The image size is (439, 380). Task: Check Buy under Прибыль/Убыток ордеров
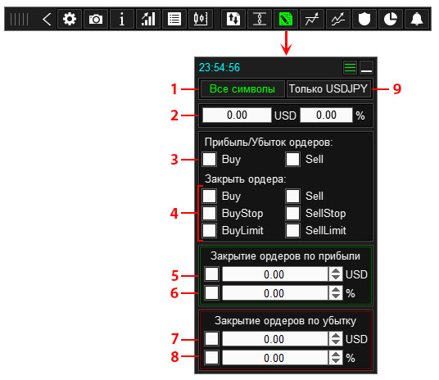(210, 160)
